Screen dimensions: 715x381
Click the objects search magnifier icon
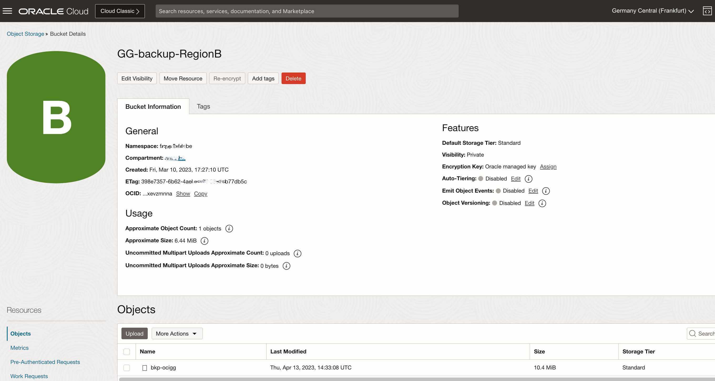coord(692,333)
